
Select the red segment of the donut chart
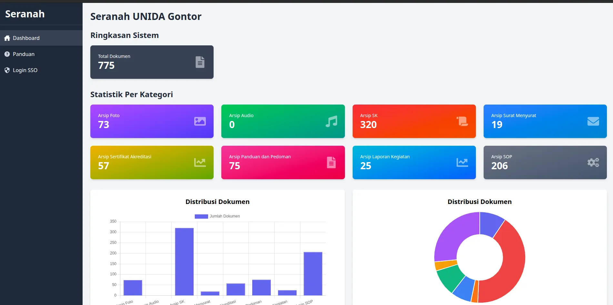[x=510, y=267]
